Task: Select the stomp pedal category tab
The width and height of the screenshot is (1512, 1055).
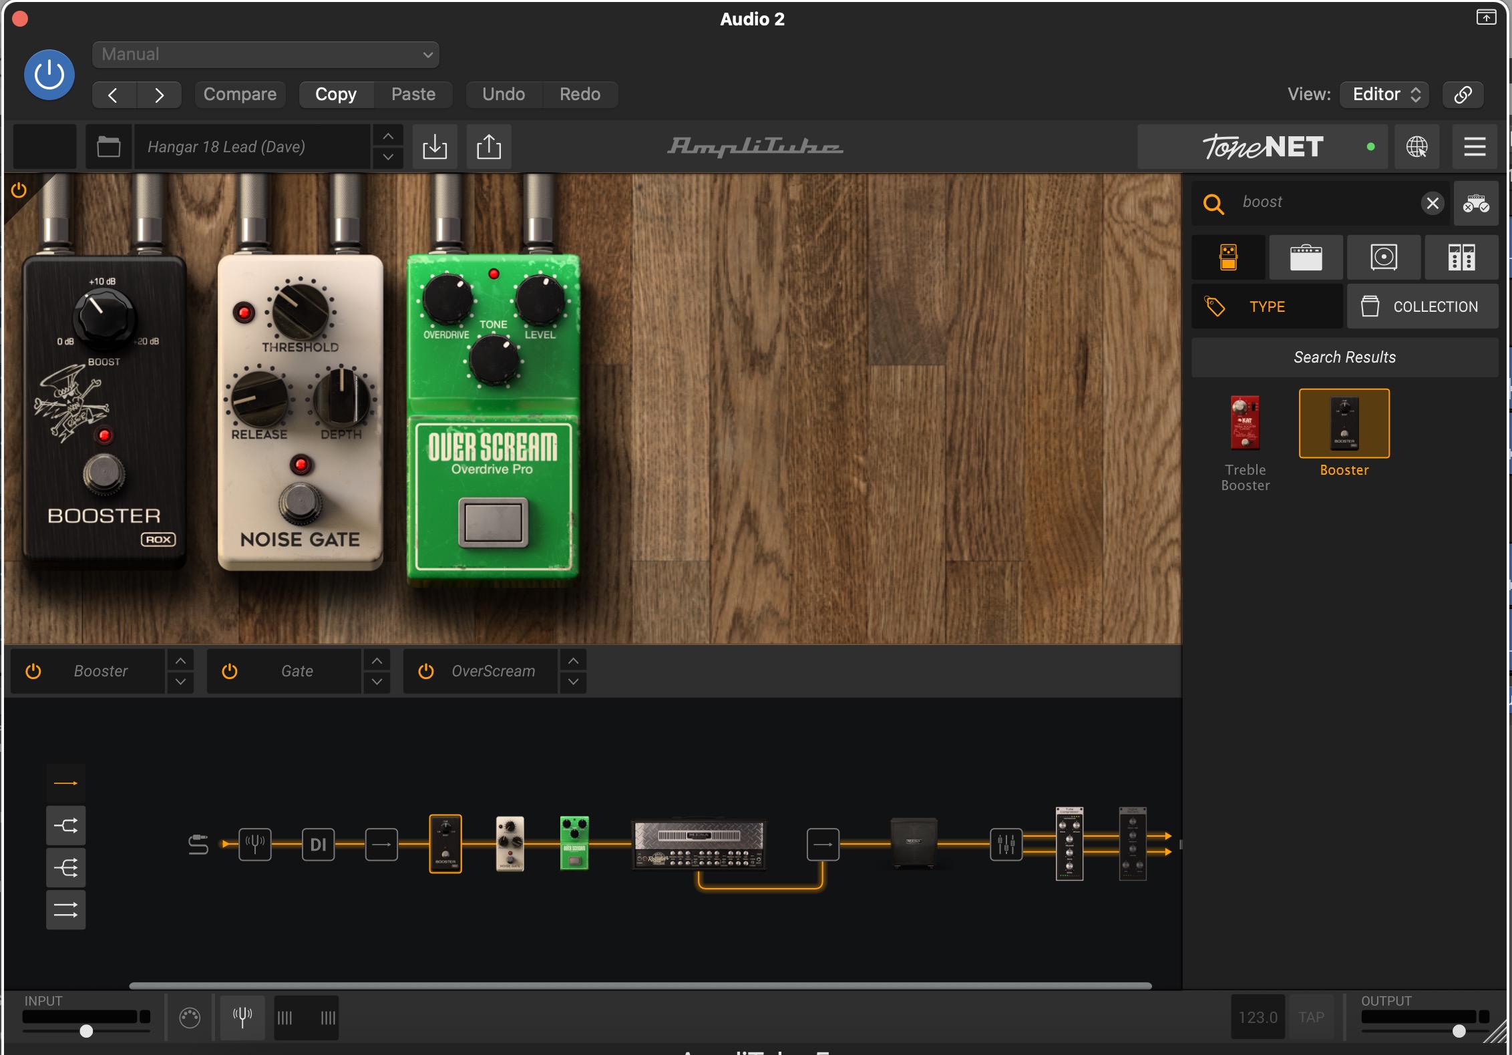Action: coord(1228,257)
